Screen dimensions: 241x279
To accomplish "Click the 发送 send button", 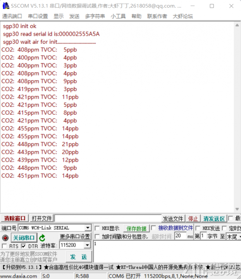I will pos(78,257).
